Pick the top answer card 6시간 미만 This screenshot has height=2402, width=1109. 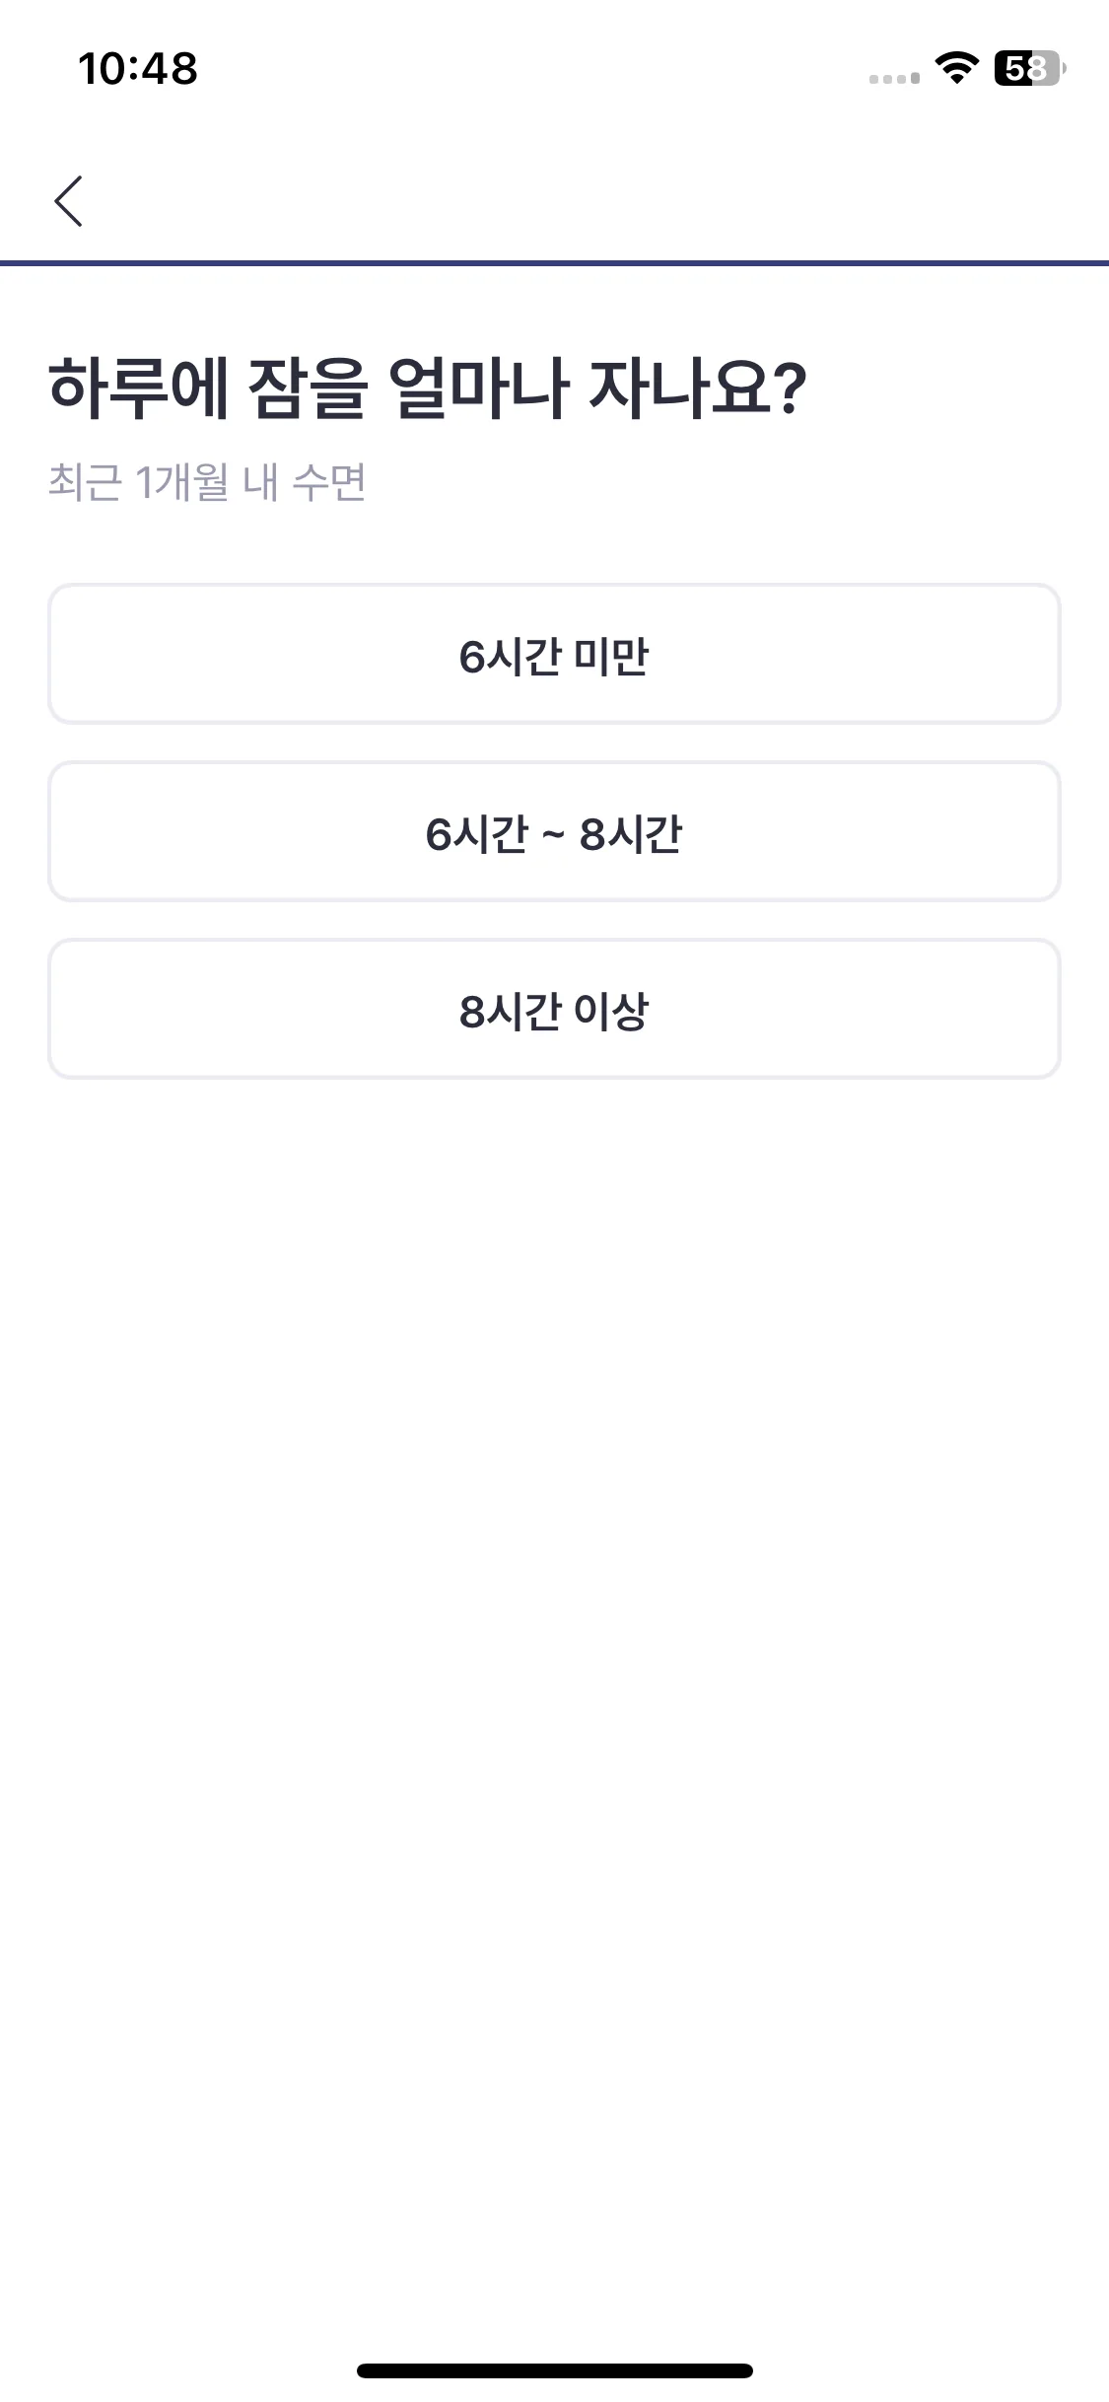point(554,654)
